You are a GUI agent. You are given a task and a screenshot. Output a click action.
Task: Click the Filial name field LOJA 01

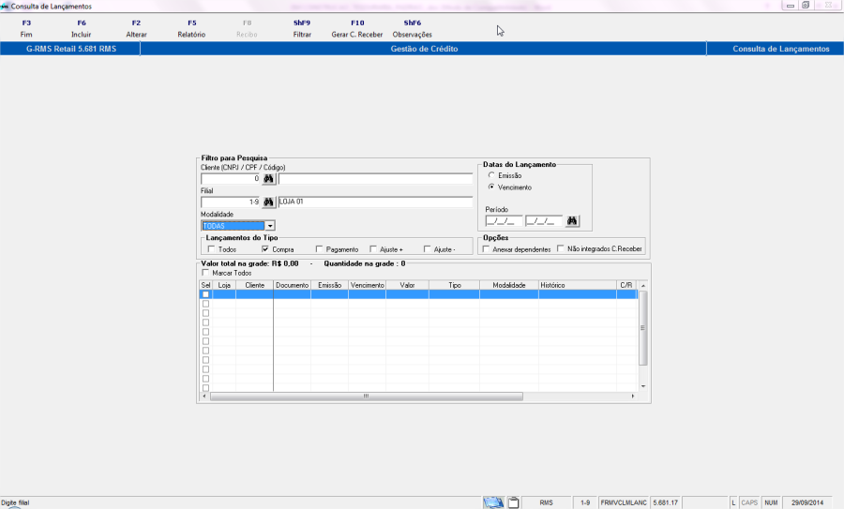[x=375, y=202]
